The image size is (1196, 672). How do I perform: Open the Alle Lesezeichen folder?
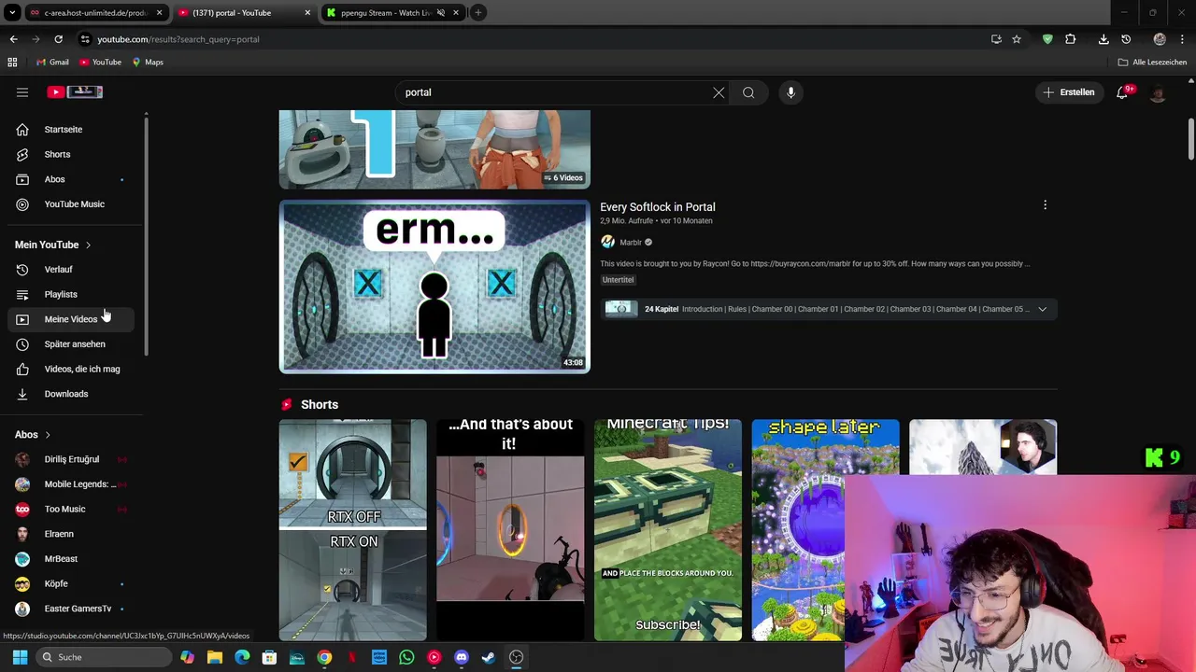[1152, 63]
